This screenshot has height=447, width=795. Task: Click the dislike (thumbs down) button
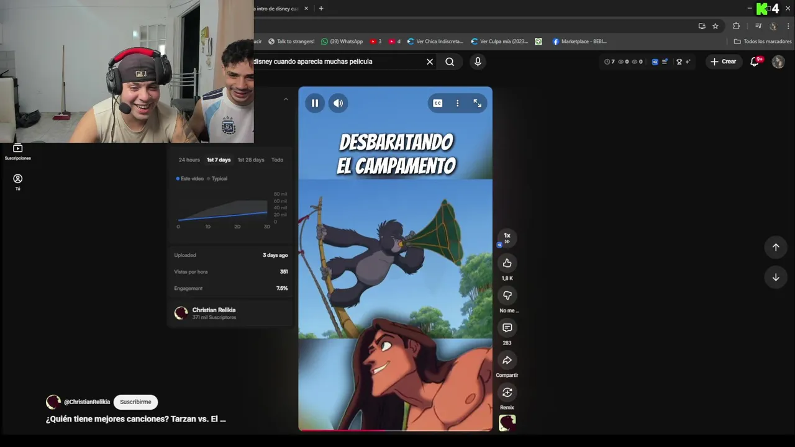[507, 296]
